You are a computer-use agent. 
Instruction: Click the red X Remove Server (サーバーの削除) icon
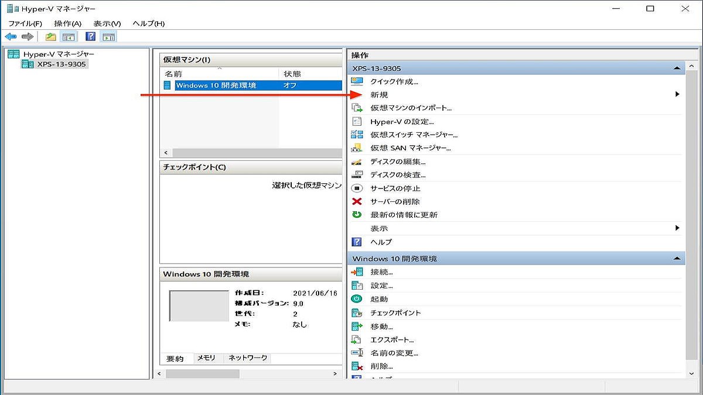click(357, 201)
